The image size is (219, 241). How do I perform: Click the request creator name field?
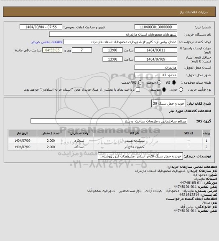(120, 42)
